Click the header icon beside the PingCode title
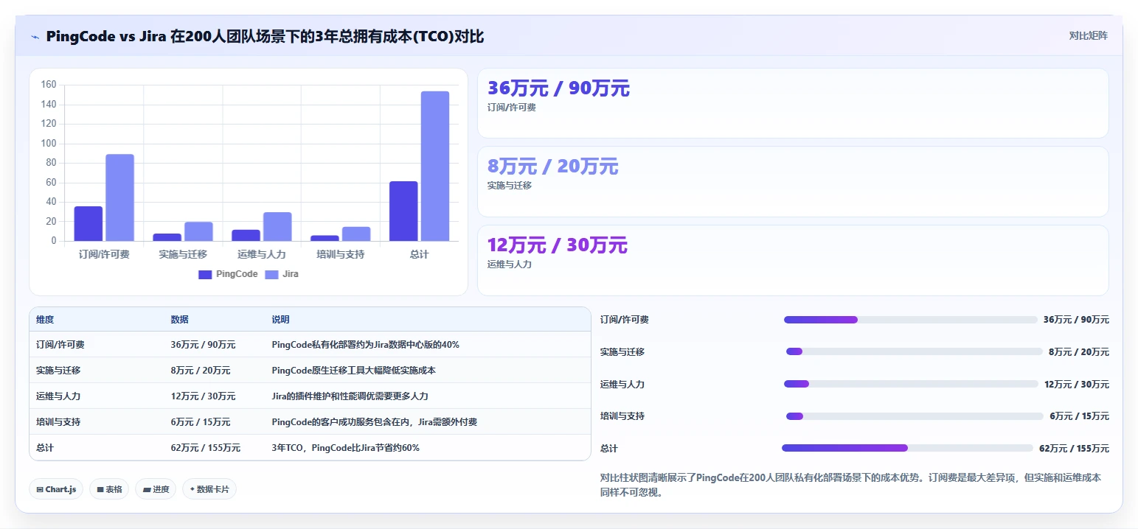 (x=35, y=36)
